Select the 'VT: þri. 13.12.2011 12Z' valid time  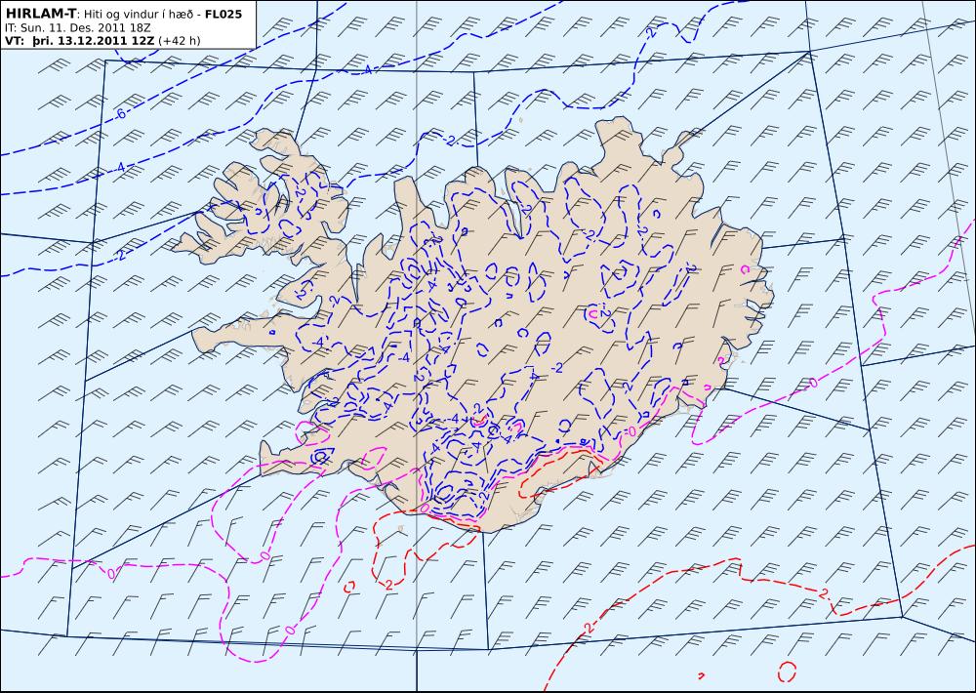(x=80, y=41)
